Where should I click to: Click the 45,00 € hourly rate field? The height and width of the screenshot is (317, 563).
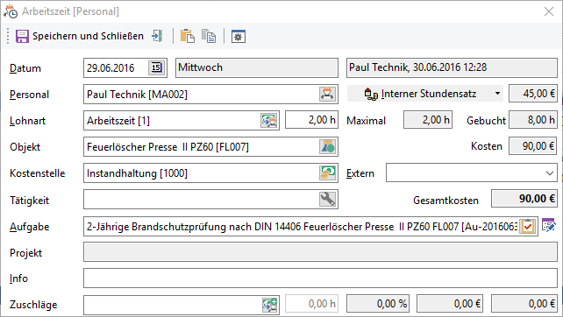(533, 94)
